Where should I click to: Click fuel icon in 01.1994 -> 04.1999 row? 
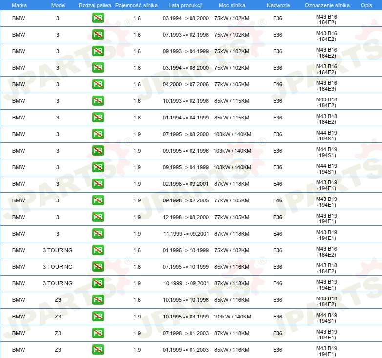(x=98, y=118)
